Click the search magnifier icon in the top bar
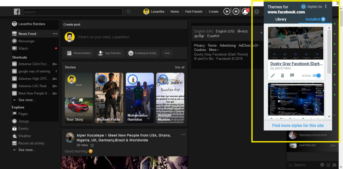 [129, 12]
